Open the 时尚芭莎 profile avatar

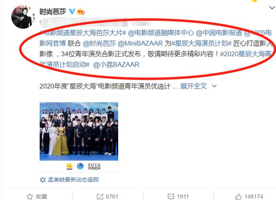click(22, 17)
